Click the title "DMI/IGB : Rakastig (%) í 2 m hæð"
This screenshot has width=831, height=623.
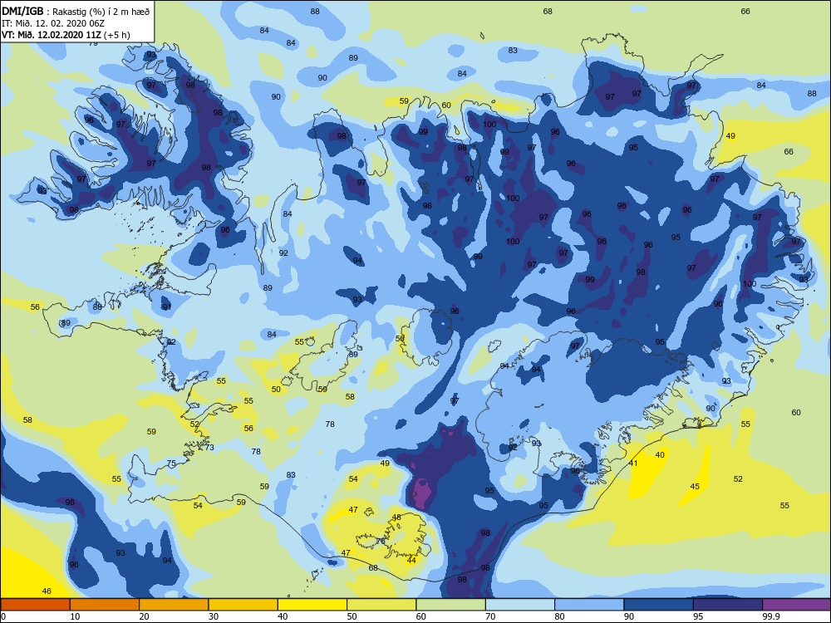tap(76, 12)
